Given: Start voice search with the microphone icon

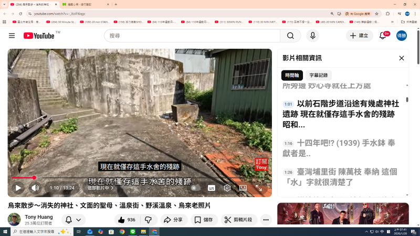Looking at the screenshot, I should pos(312,36).
